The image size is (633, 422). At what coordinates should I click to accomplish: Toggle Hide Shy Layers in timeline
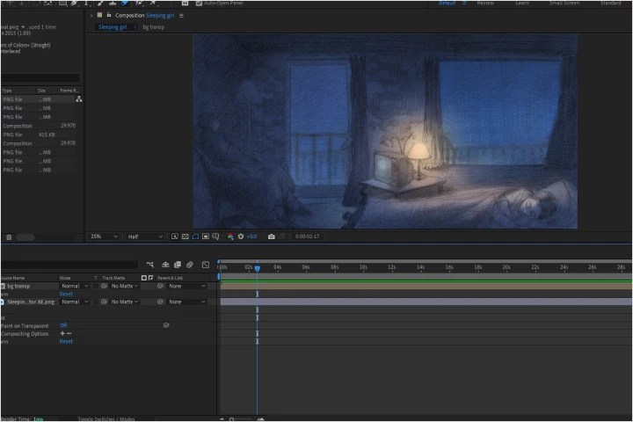[x=165, y=265]
